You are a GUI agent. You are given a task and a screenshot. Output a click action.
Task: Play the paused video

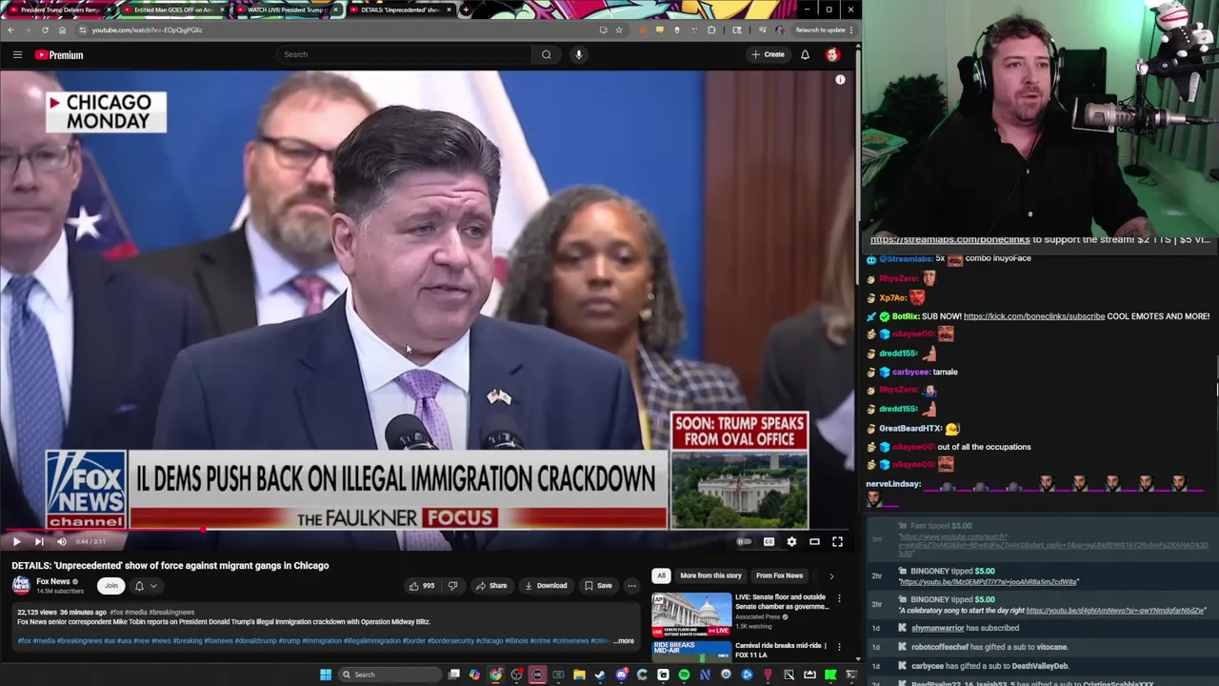tap(16, 541)
